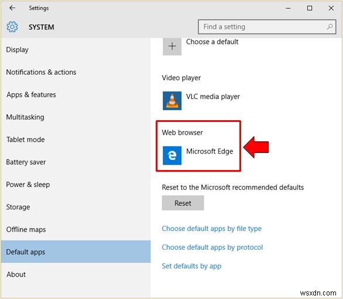
Task: Open Tablet mode settings
Action: pyautogui.click(x=76, y=140)
